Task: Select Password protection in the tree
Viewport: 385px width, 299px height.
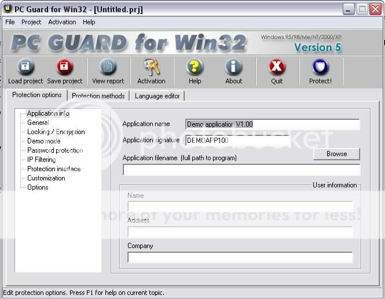Action: point(55,150)
